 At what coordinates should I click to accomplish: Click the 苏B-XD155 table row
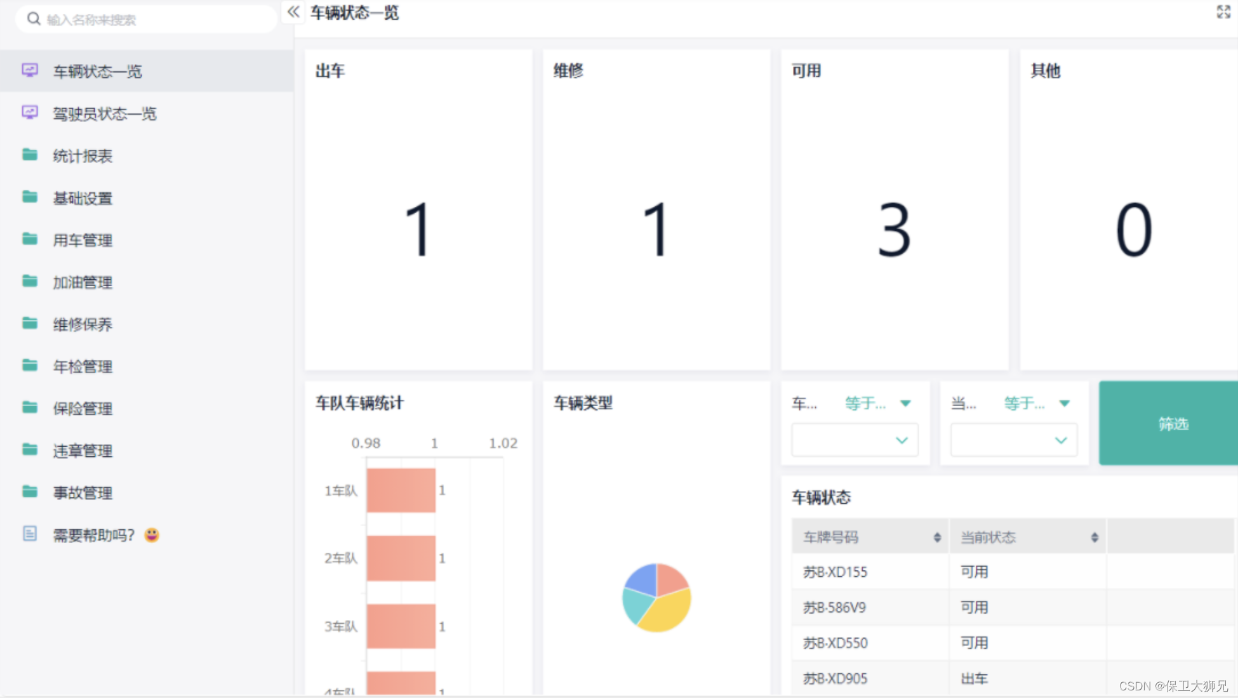(x=835, y=572)
